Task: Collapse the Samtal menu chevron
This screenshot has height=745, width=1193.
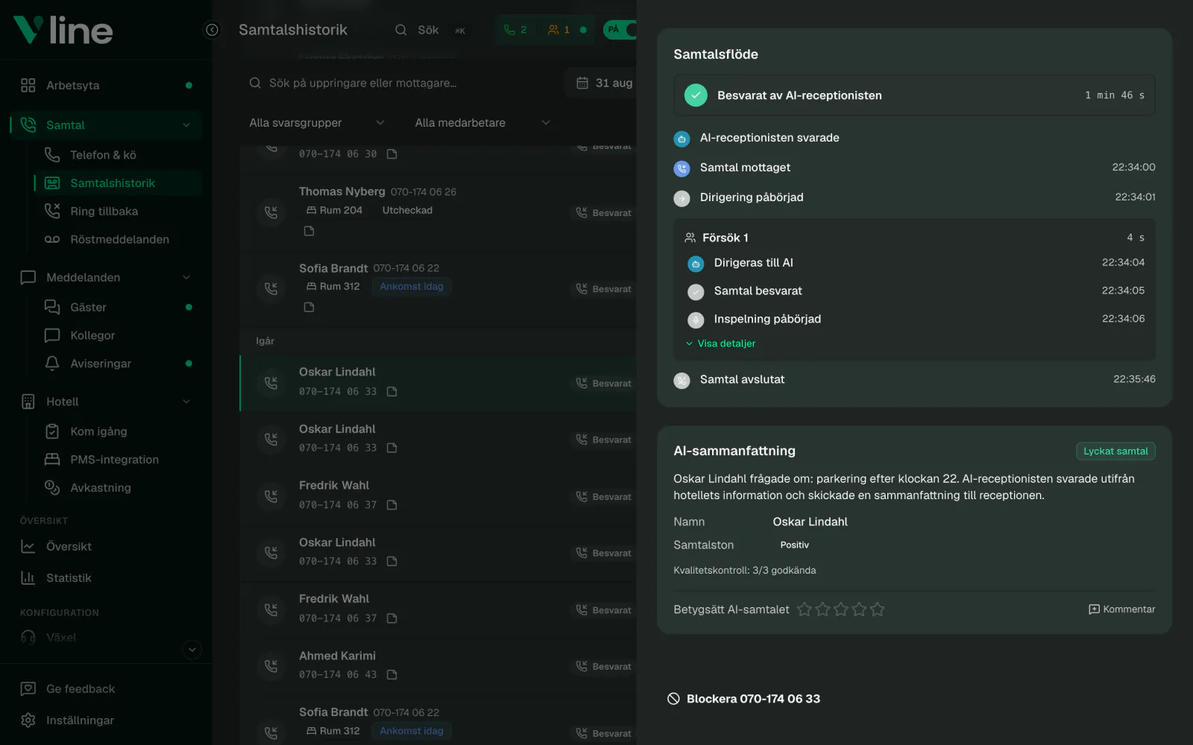Action: [186, 125]
